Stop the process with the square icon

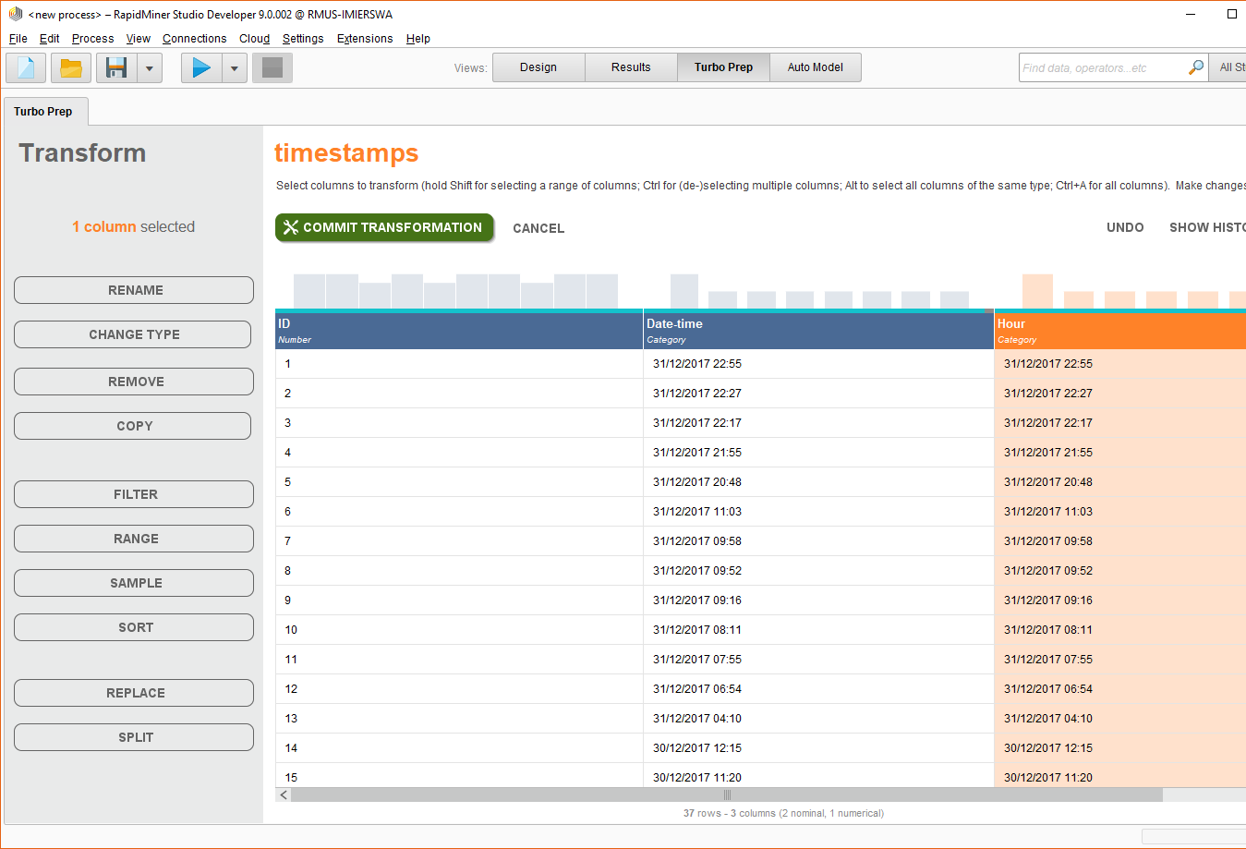point(272,67)
